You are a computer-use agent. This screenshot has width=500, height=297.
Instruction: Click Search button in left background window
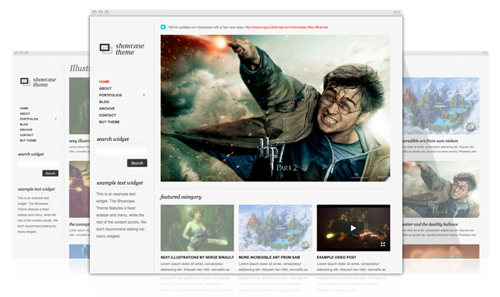pyautogui.click(x=50, y=174)
